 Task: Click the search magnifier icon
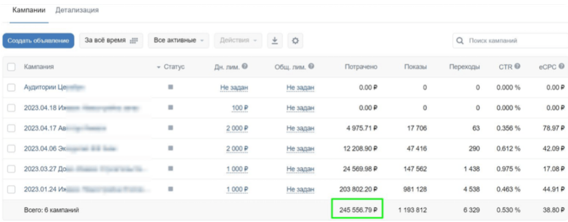point(460,41)
